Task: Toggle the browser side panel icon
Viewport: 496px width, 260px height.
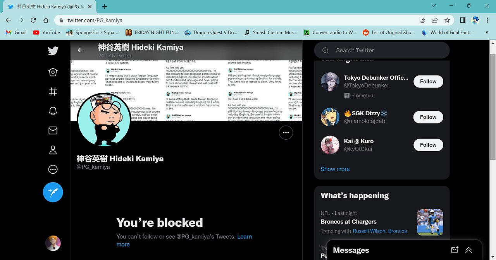Action: pos(463,20)
